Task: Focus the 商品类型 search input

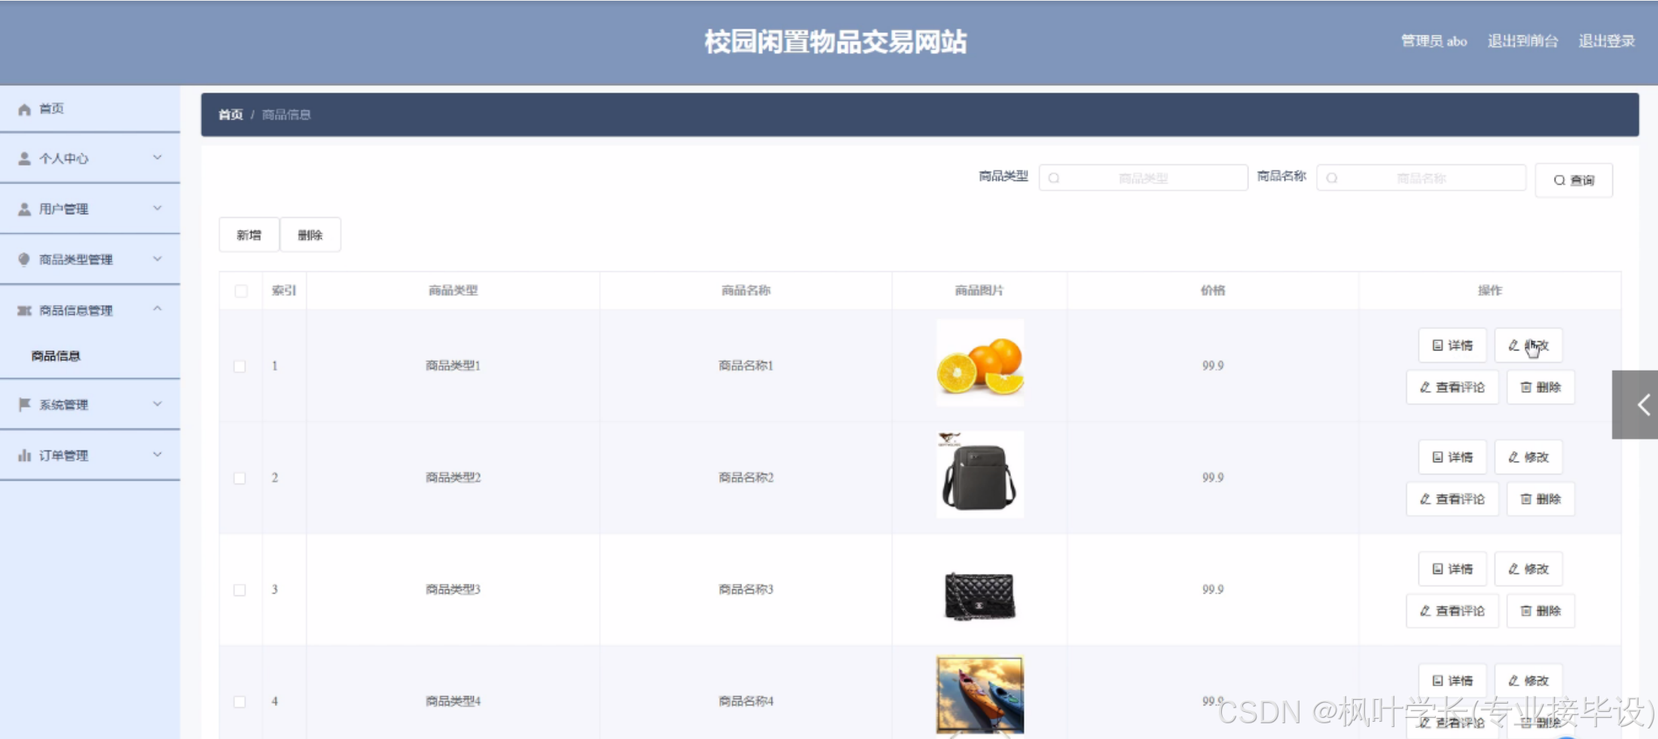Action: tap(1143, 178)
